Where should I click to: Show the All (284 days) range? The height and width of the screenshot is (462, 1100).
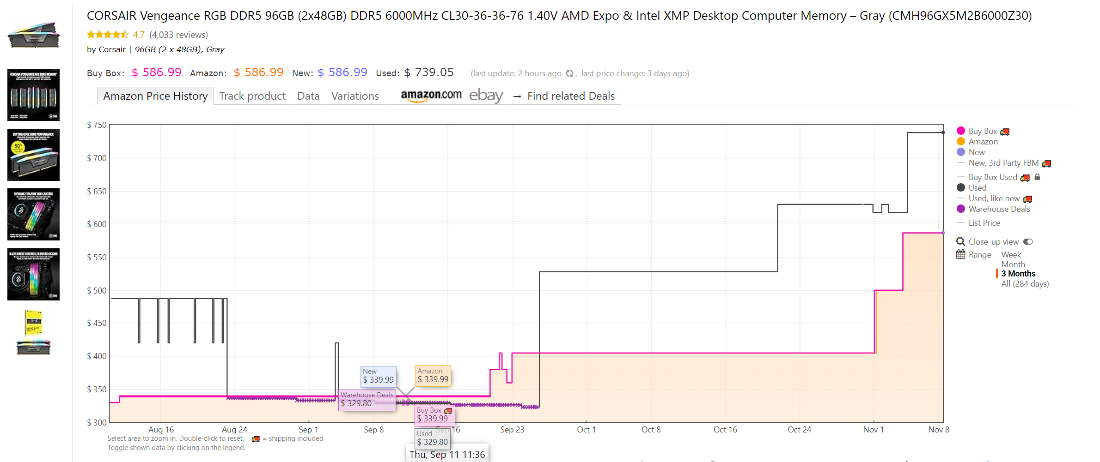(1025, 284)
